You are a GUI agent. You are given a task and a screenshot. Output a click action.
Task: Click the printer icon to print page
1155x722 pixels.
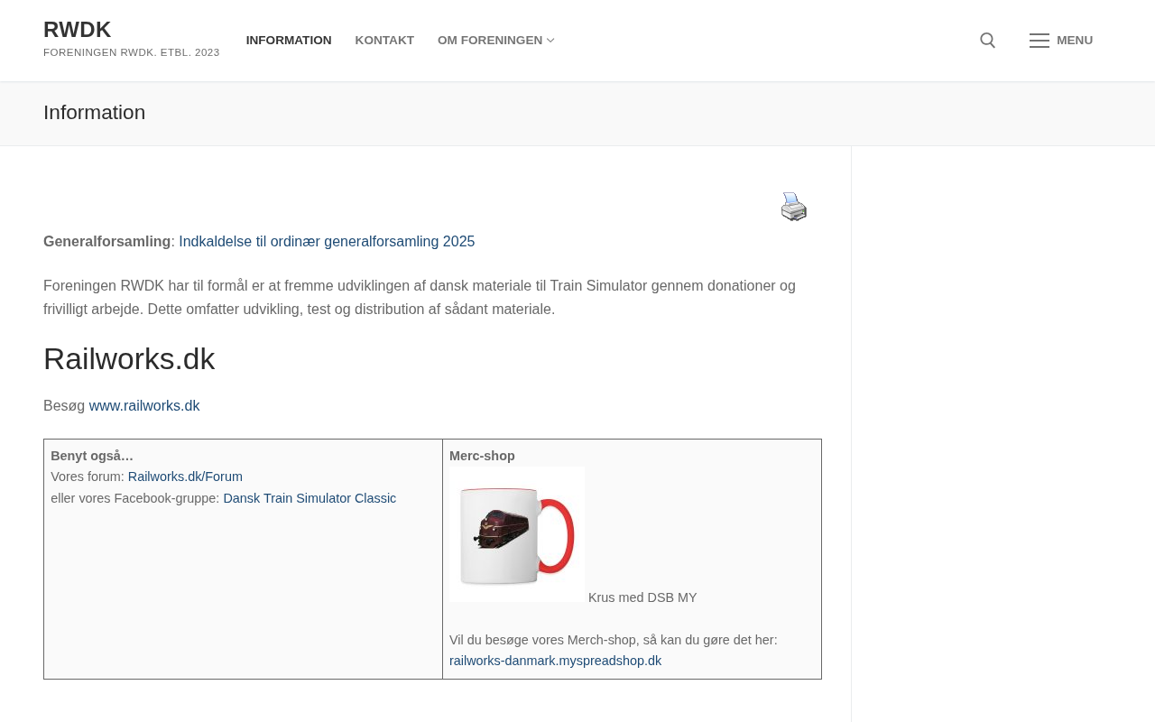pos(794,207)
